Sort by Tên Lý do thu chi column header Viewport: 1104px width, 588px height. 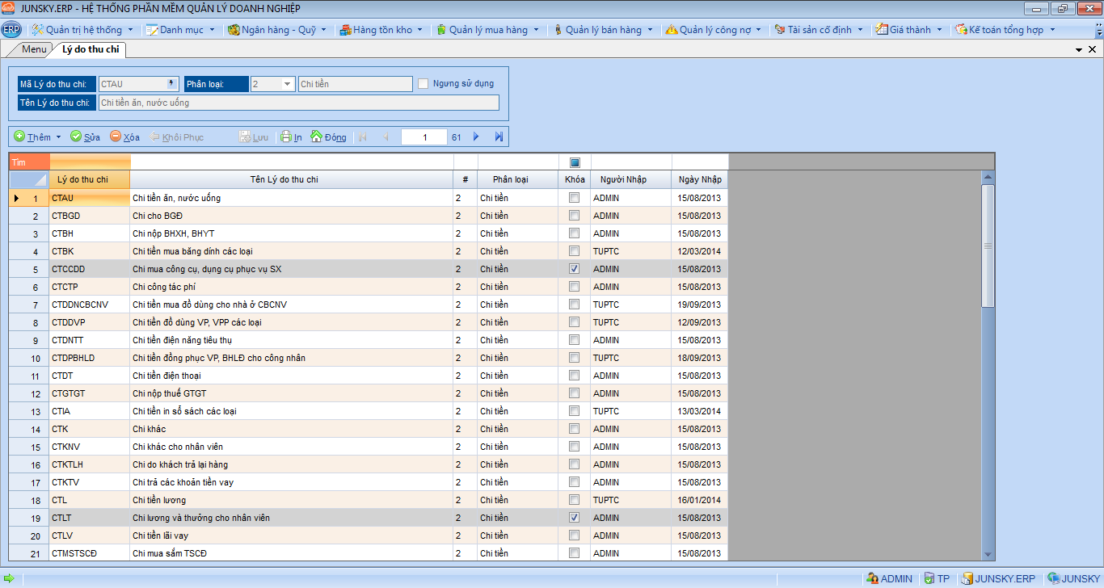(291, 179)
